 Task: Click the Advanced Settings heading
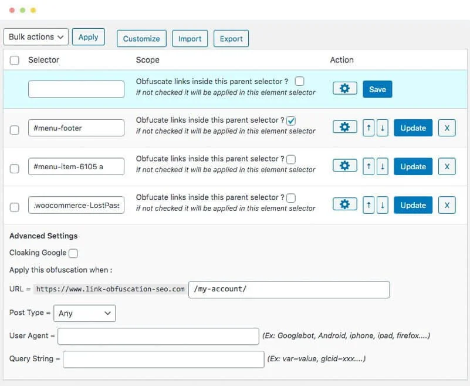click(43, 236)
